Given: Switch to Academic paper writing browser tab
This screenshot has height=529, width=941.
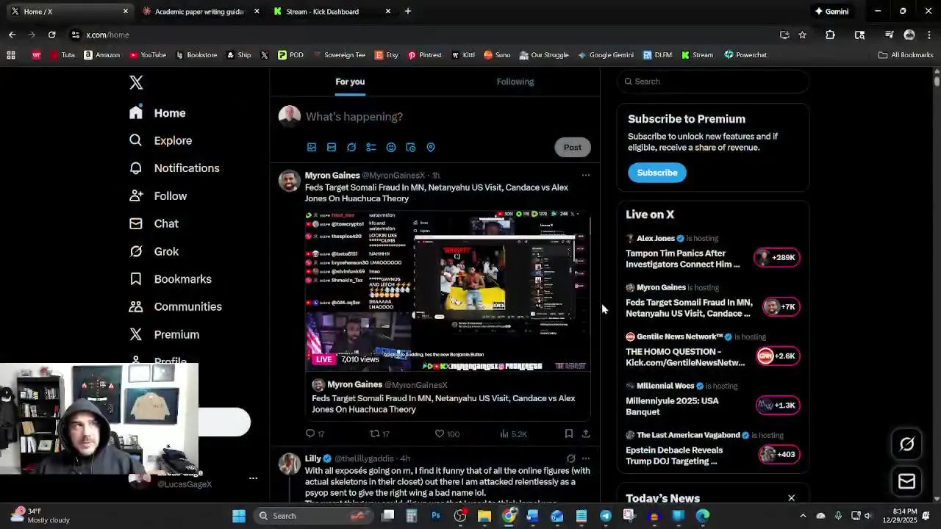Looking at the screenshot, I should [x=199, y=11].
